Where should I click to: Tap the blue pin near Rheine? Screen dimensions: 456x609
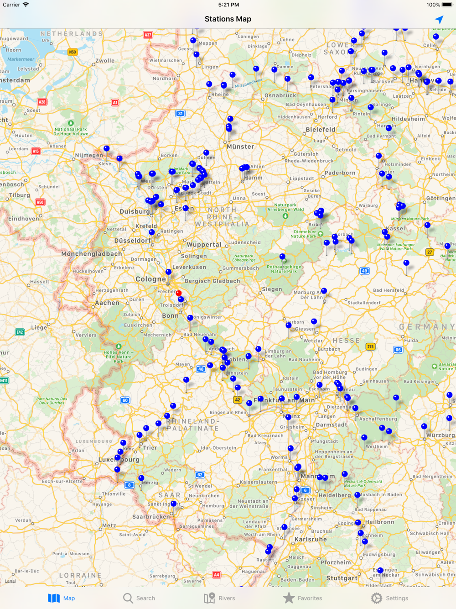[209, 84]
